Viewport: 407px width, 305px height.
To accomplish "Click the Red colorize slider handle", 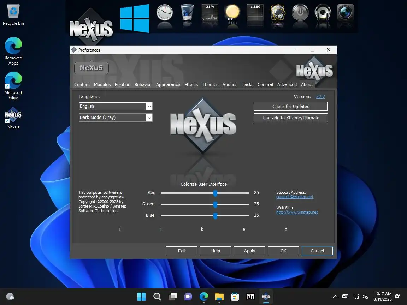I will pyautogui.click(x=215, y=193).
